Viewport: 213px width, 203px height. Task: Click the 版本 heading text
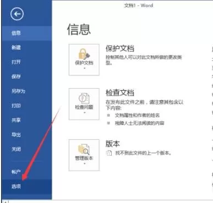113,144
